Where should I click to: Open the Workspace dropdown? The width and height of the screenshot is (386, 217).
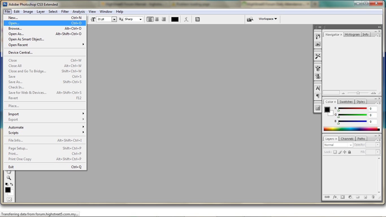click(268, 19)
